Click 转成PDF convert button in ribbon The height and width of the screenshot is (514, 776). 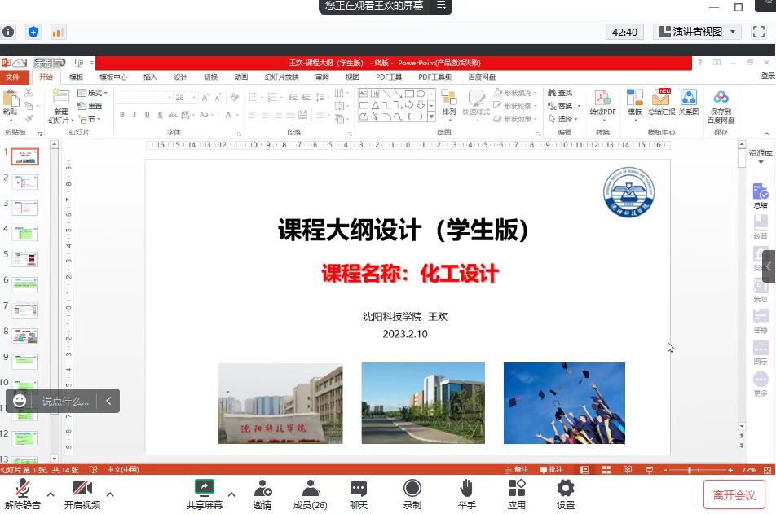click(602, 103)
